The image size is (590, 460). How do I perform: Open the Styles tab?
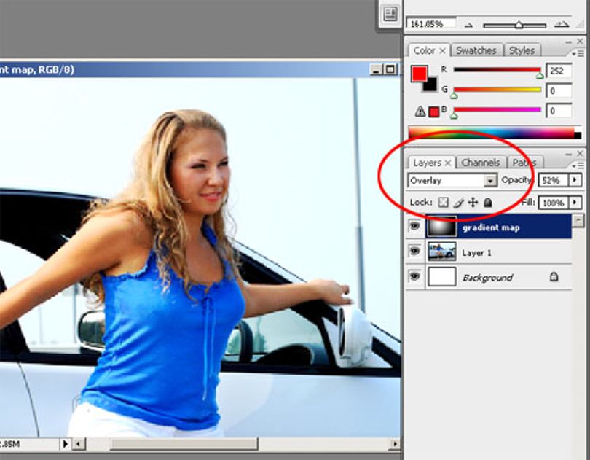point(522,50)
